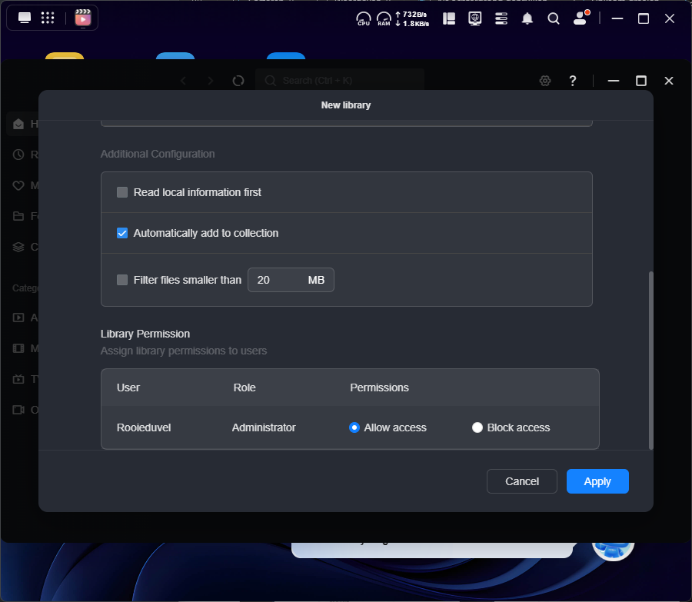
Task: Uncheck Automatically add to collection
Action: pos(122,233)
